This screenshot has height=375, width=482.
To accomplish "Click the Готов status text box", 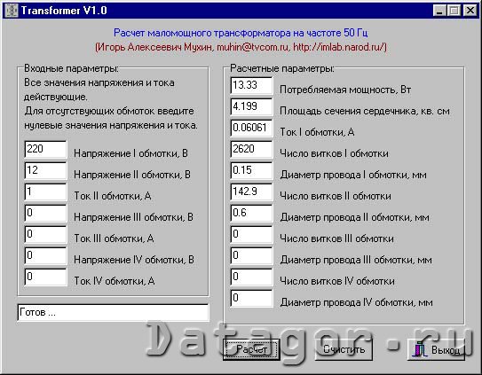I will coord(113,313).
